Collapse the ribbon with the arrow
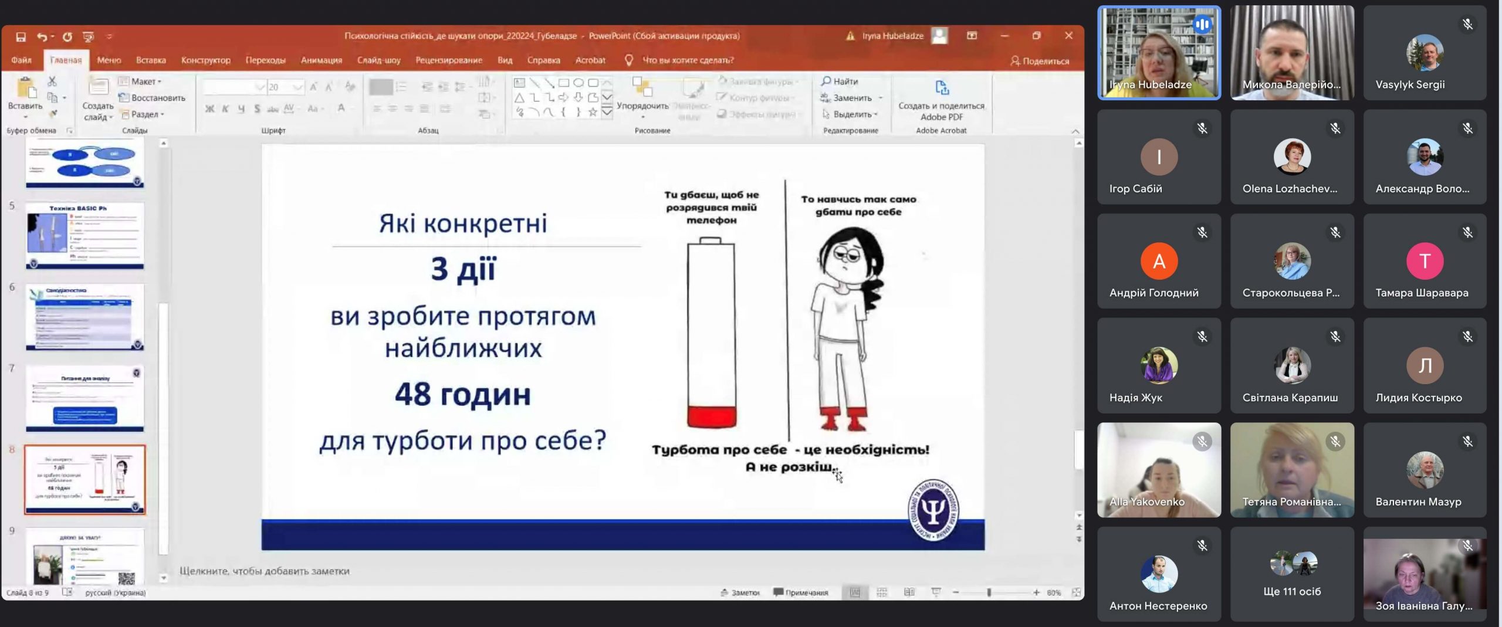Screen dimensions: 1502x627 [1075, 131]
